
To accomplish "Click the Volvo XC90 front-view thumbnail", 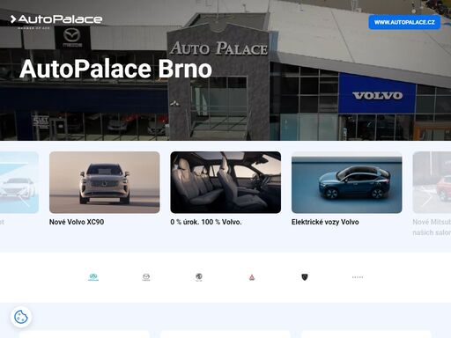I will tap(105, 182).
